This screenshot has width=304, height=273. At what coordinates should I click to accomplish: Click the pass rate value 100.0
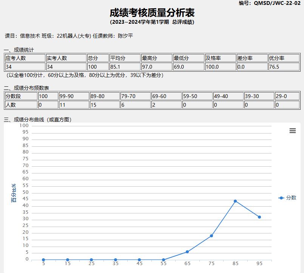(x=221, y=67)
